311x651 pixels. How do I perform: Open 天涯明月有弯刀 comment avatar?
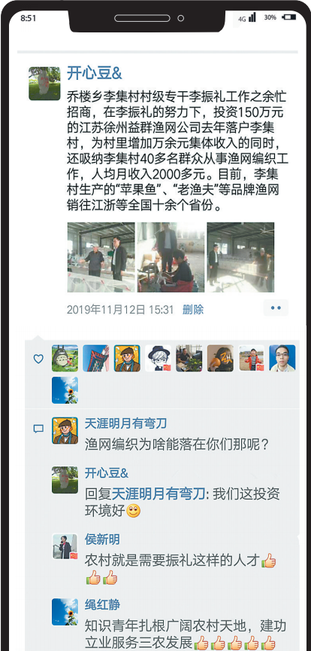point(65,430)
